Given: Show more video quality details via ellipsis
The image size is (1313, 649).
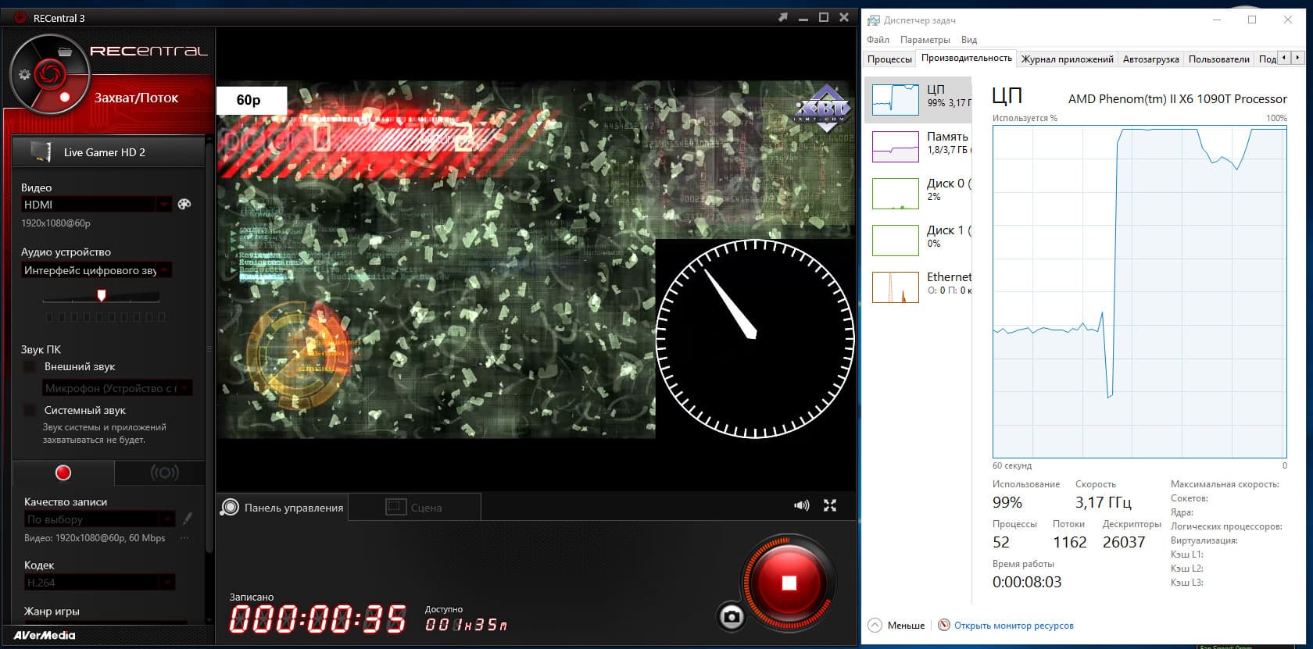Looking at the screenshot, I should [x=184, y=538].
